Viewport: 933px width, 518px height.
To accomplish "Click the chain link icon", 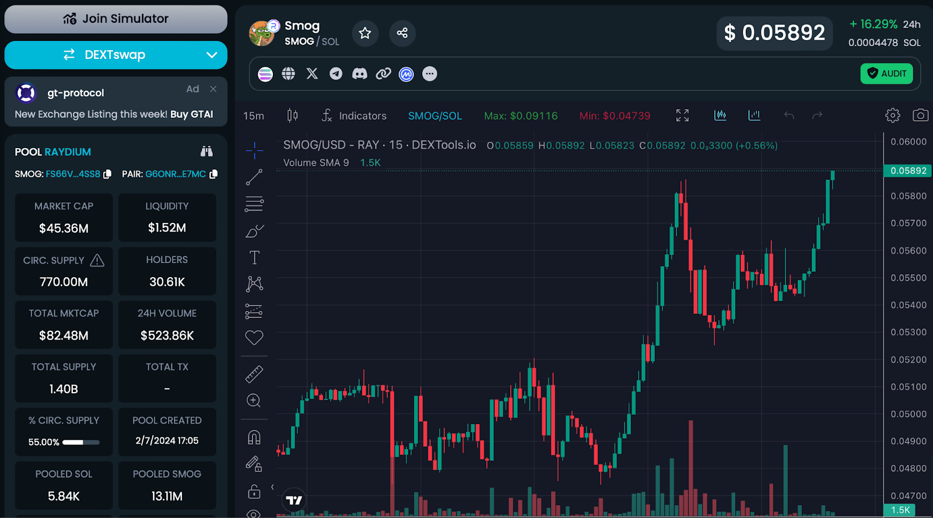I will pos(383,74).
